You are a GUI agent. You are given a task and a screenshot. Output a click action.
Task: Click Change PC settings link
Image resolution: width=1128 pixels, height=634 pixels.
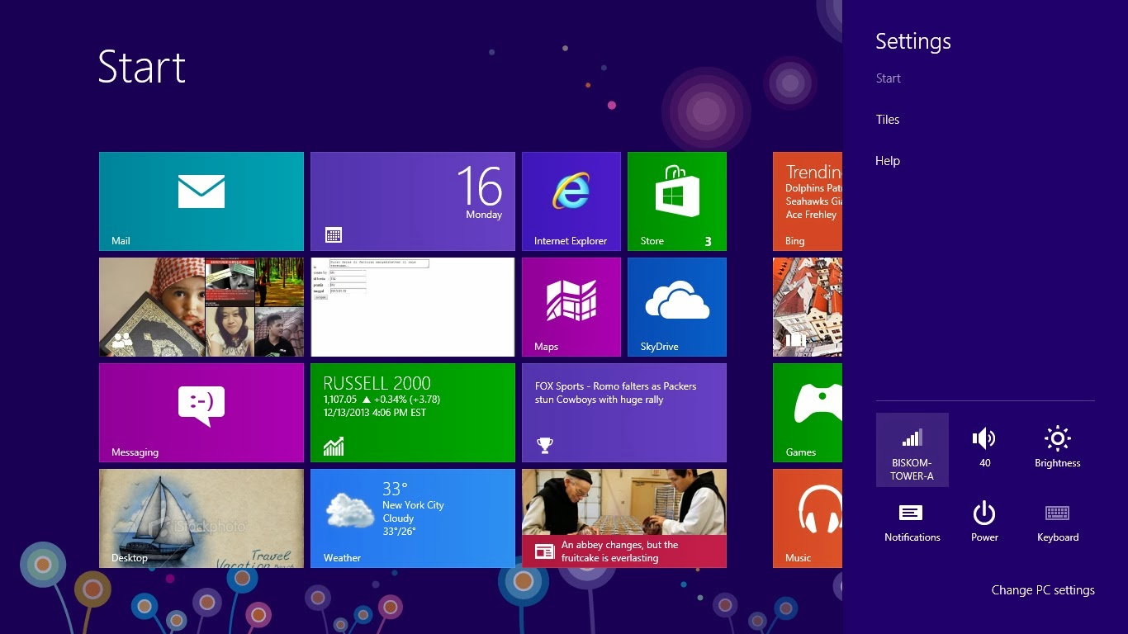click(x=1043, y=590)
